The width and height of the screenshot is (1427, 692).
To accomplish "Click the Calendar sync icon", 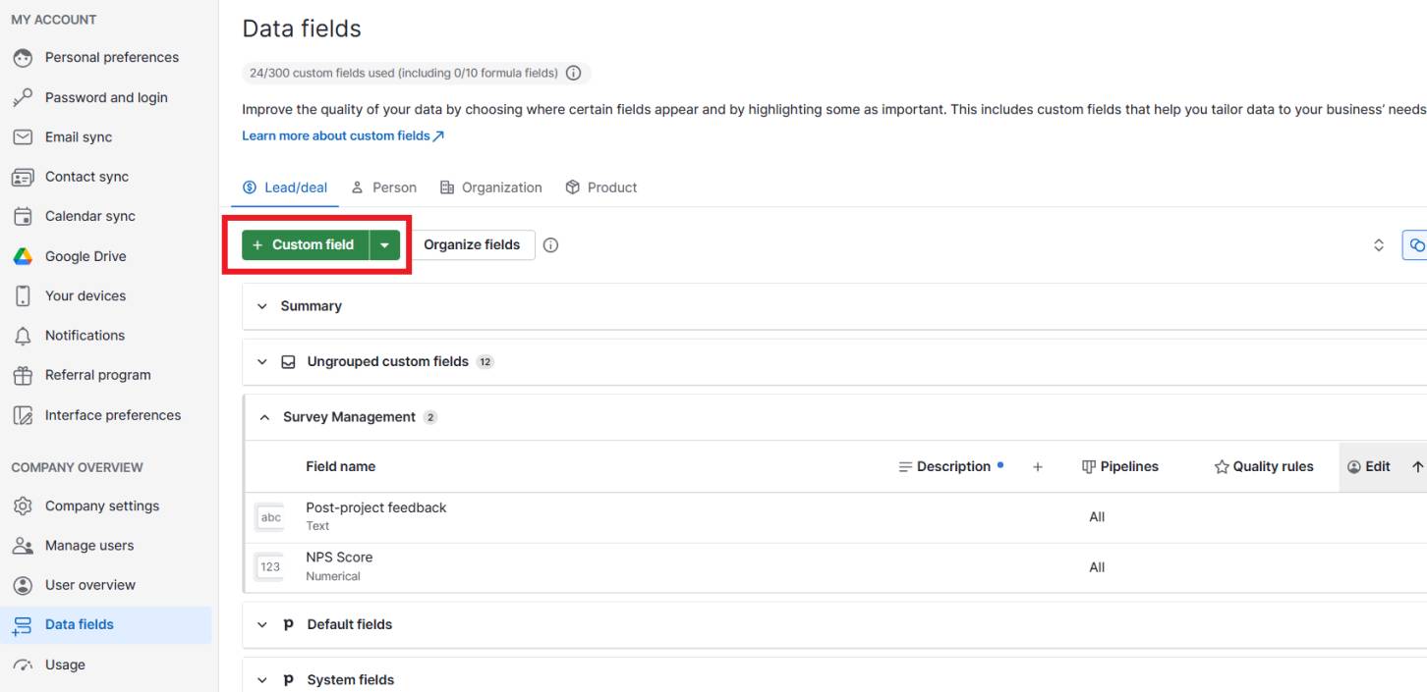I will click(23, 217).
